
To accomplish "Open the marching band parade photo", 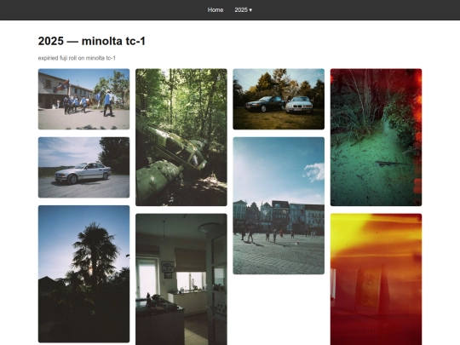I will point(83,99).
